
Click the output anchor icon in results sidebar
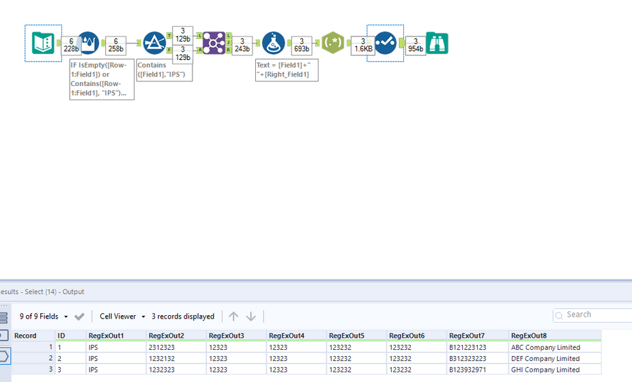(x=4, y=356)
